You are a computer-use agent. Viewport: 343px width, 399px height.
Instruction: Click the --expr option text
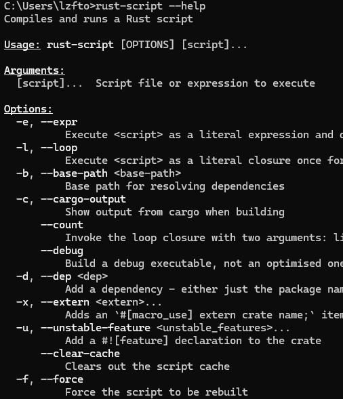click(x=59, y=122)
